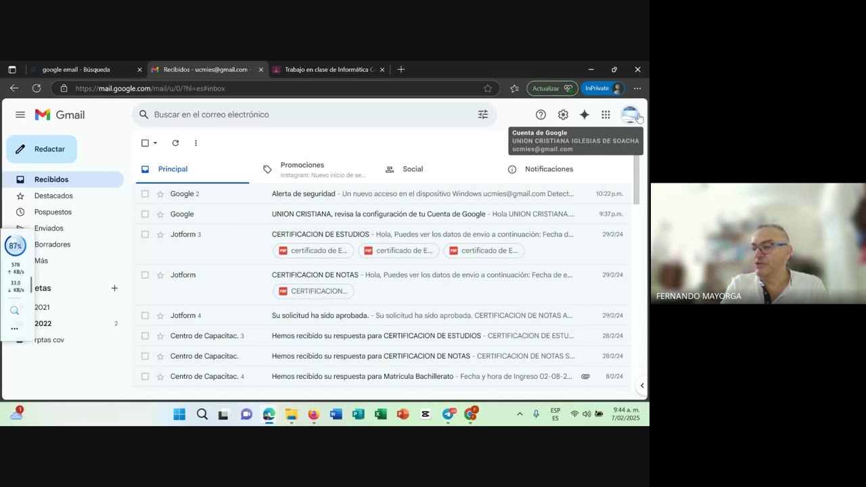Image resolution: width=866 pixels, height=487 pixels.
Task: Select the Alerta de seguridad email checkbox
Action: pos(145,194)
